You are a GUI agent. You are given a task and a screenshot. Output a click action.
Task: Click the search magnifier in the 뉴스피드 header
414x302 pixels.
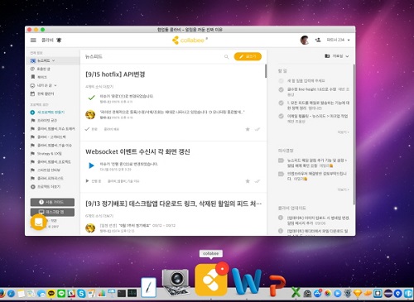(x=226, y=56)
